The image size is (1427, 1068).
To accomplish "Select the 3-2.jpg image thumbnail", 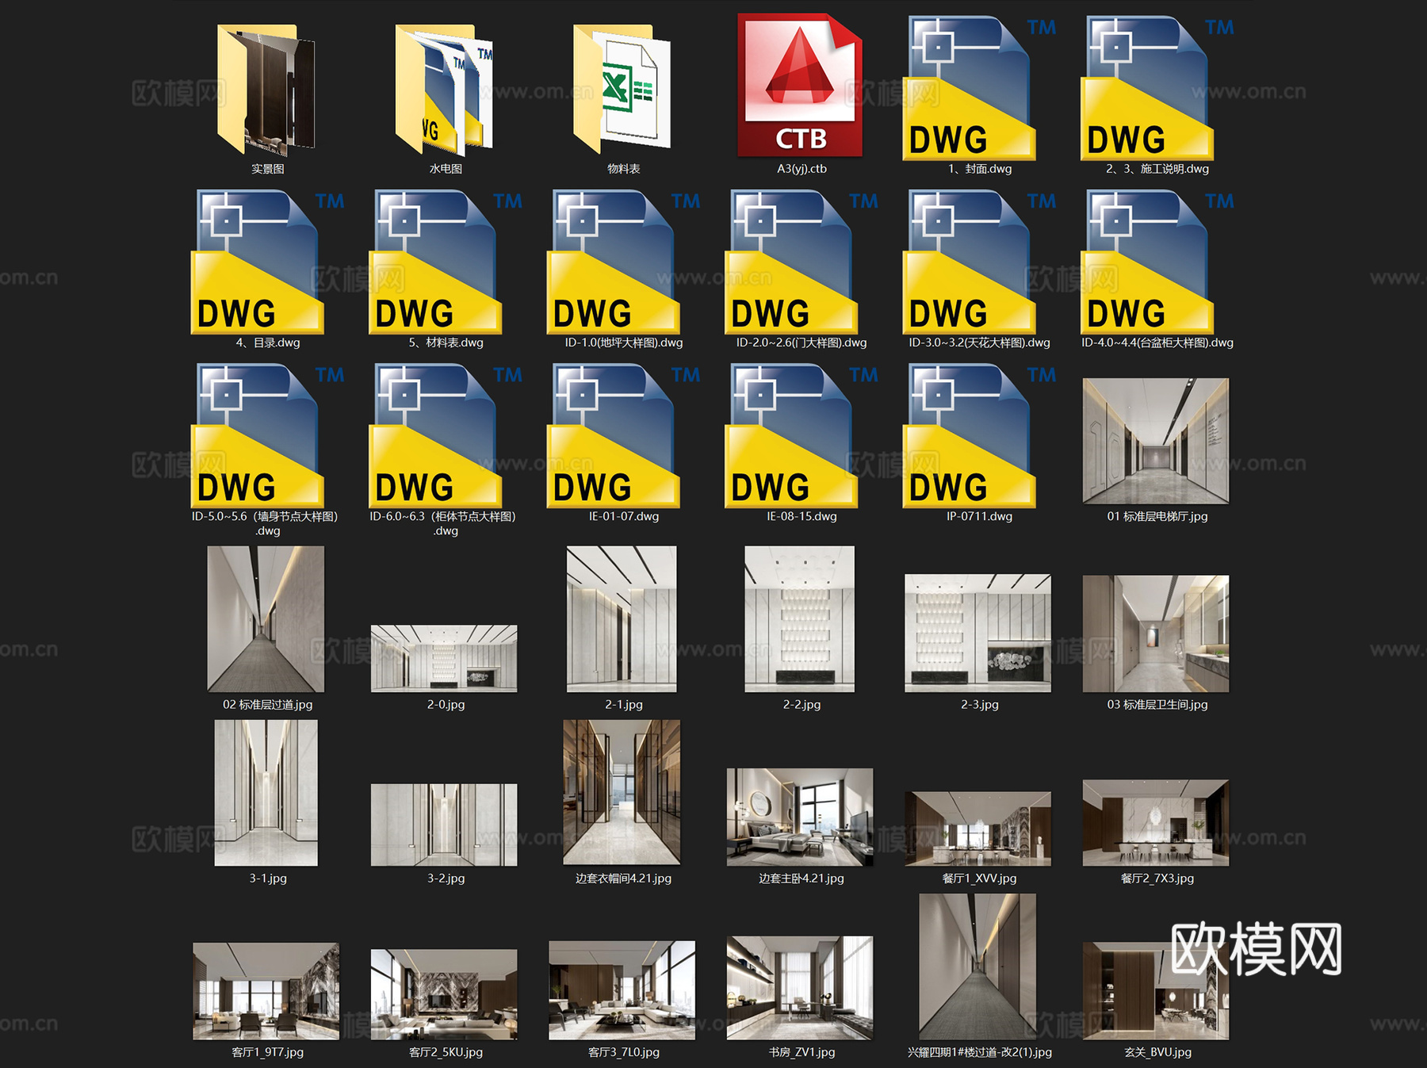I will click(x=444, y=825).
